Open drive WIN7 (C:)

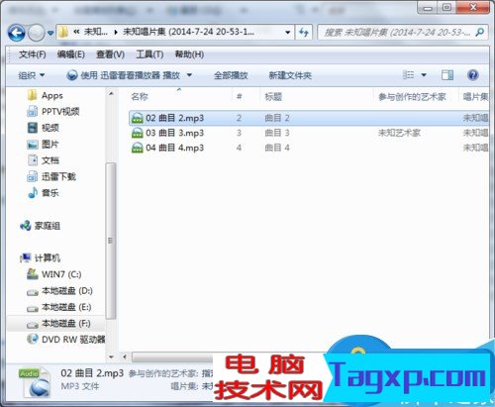(x=54, y=274)
